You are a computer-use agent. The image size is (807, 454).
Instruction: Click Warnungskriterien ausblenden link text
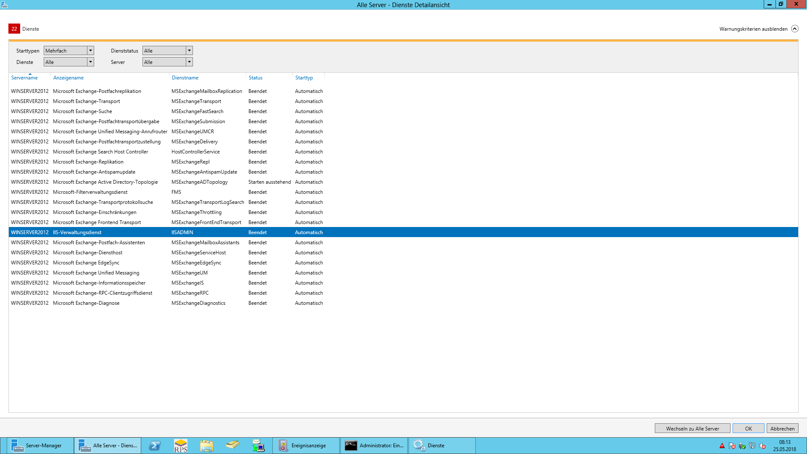(x=753, y=29)
